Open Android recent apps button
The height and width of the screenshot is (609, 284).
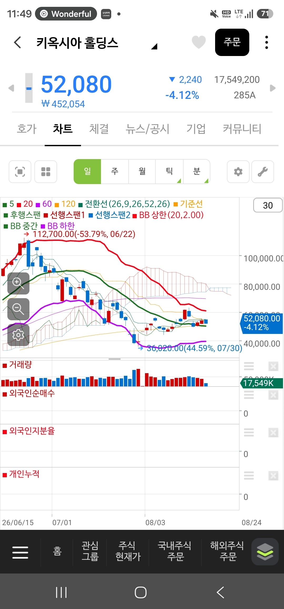[61, 592]
